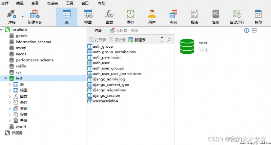This screenshot has width=271, height=145.
Task: Expand the 事件 node under test
Action: (10, 103)
